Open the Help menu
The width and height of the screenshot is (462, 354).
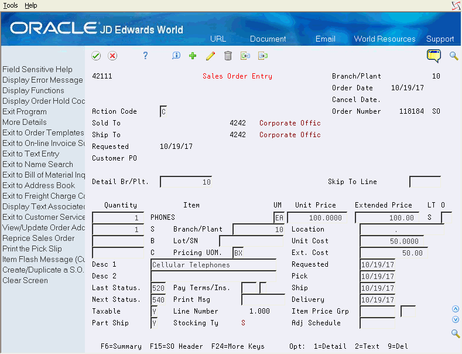pyautogui.click(x=31, y=5)
